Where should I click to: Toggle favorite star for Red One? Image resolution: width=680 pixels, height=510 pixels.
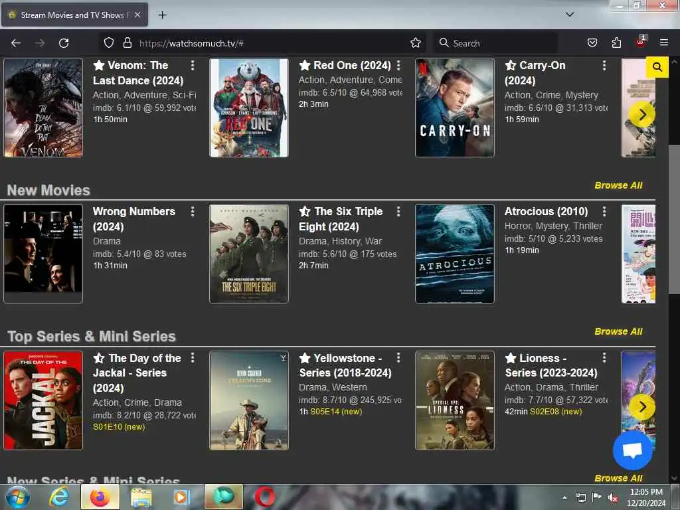pos(305,66)
